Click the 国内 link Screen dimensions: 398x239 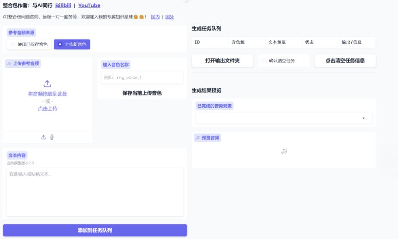(x=155, y=17)
